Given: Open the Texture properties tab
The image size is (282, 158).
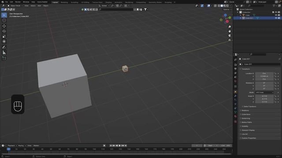Looking at the screenshot, I should click(235, 122).
